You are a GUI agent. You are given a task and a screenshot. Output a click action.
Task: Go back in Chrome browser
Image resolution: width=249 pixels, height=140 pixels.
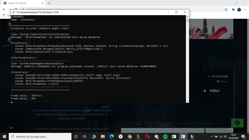pos(4,9)
